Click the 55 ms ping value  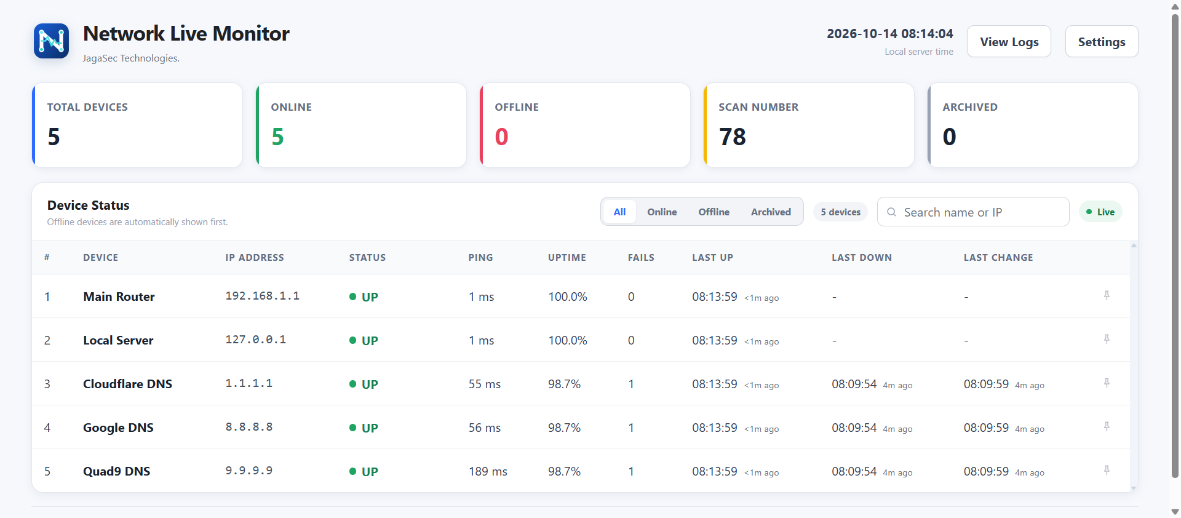485,384
